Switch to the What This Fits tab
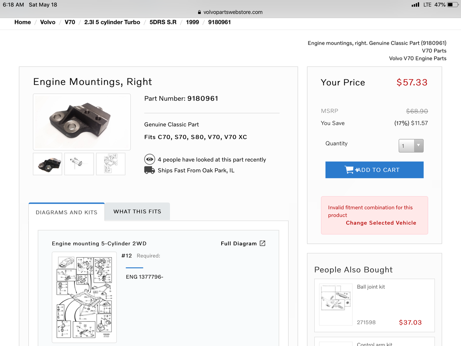Viewport: 461px width, 346px height. click(x=137, y=211)
